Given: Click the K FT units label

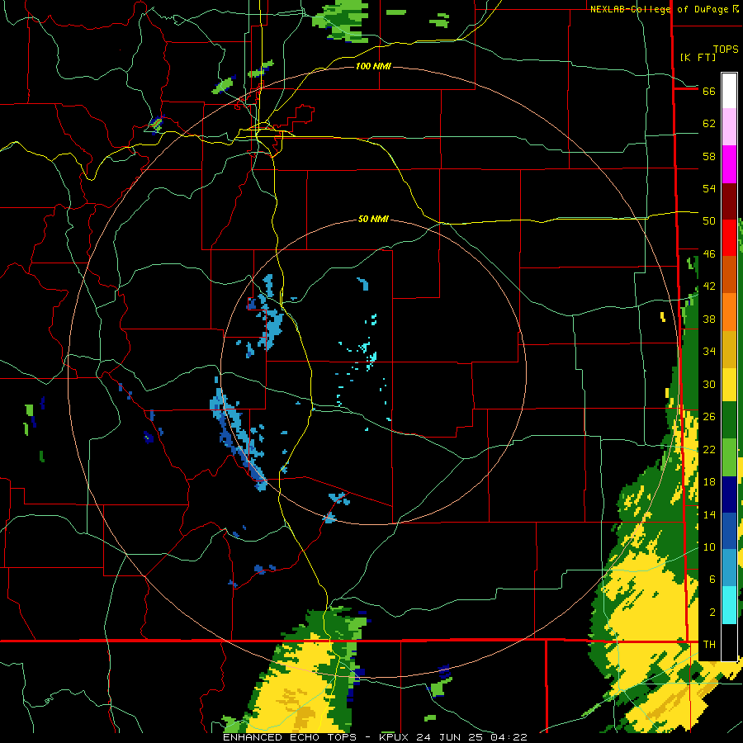Looking at the screenshot, I should (698, 57).
